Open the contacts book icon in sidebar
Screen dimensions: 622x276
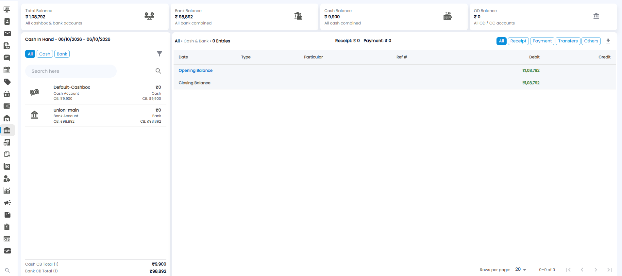[7, 22]
